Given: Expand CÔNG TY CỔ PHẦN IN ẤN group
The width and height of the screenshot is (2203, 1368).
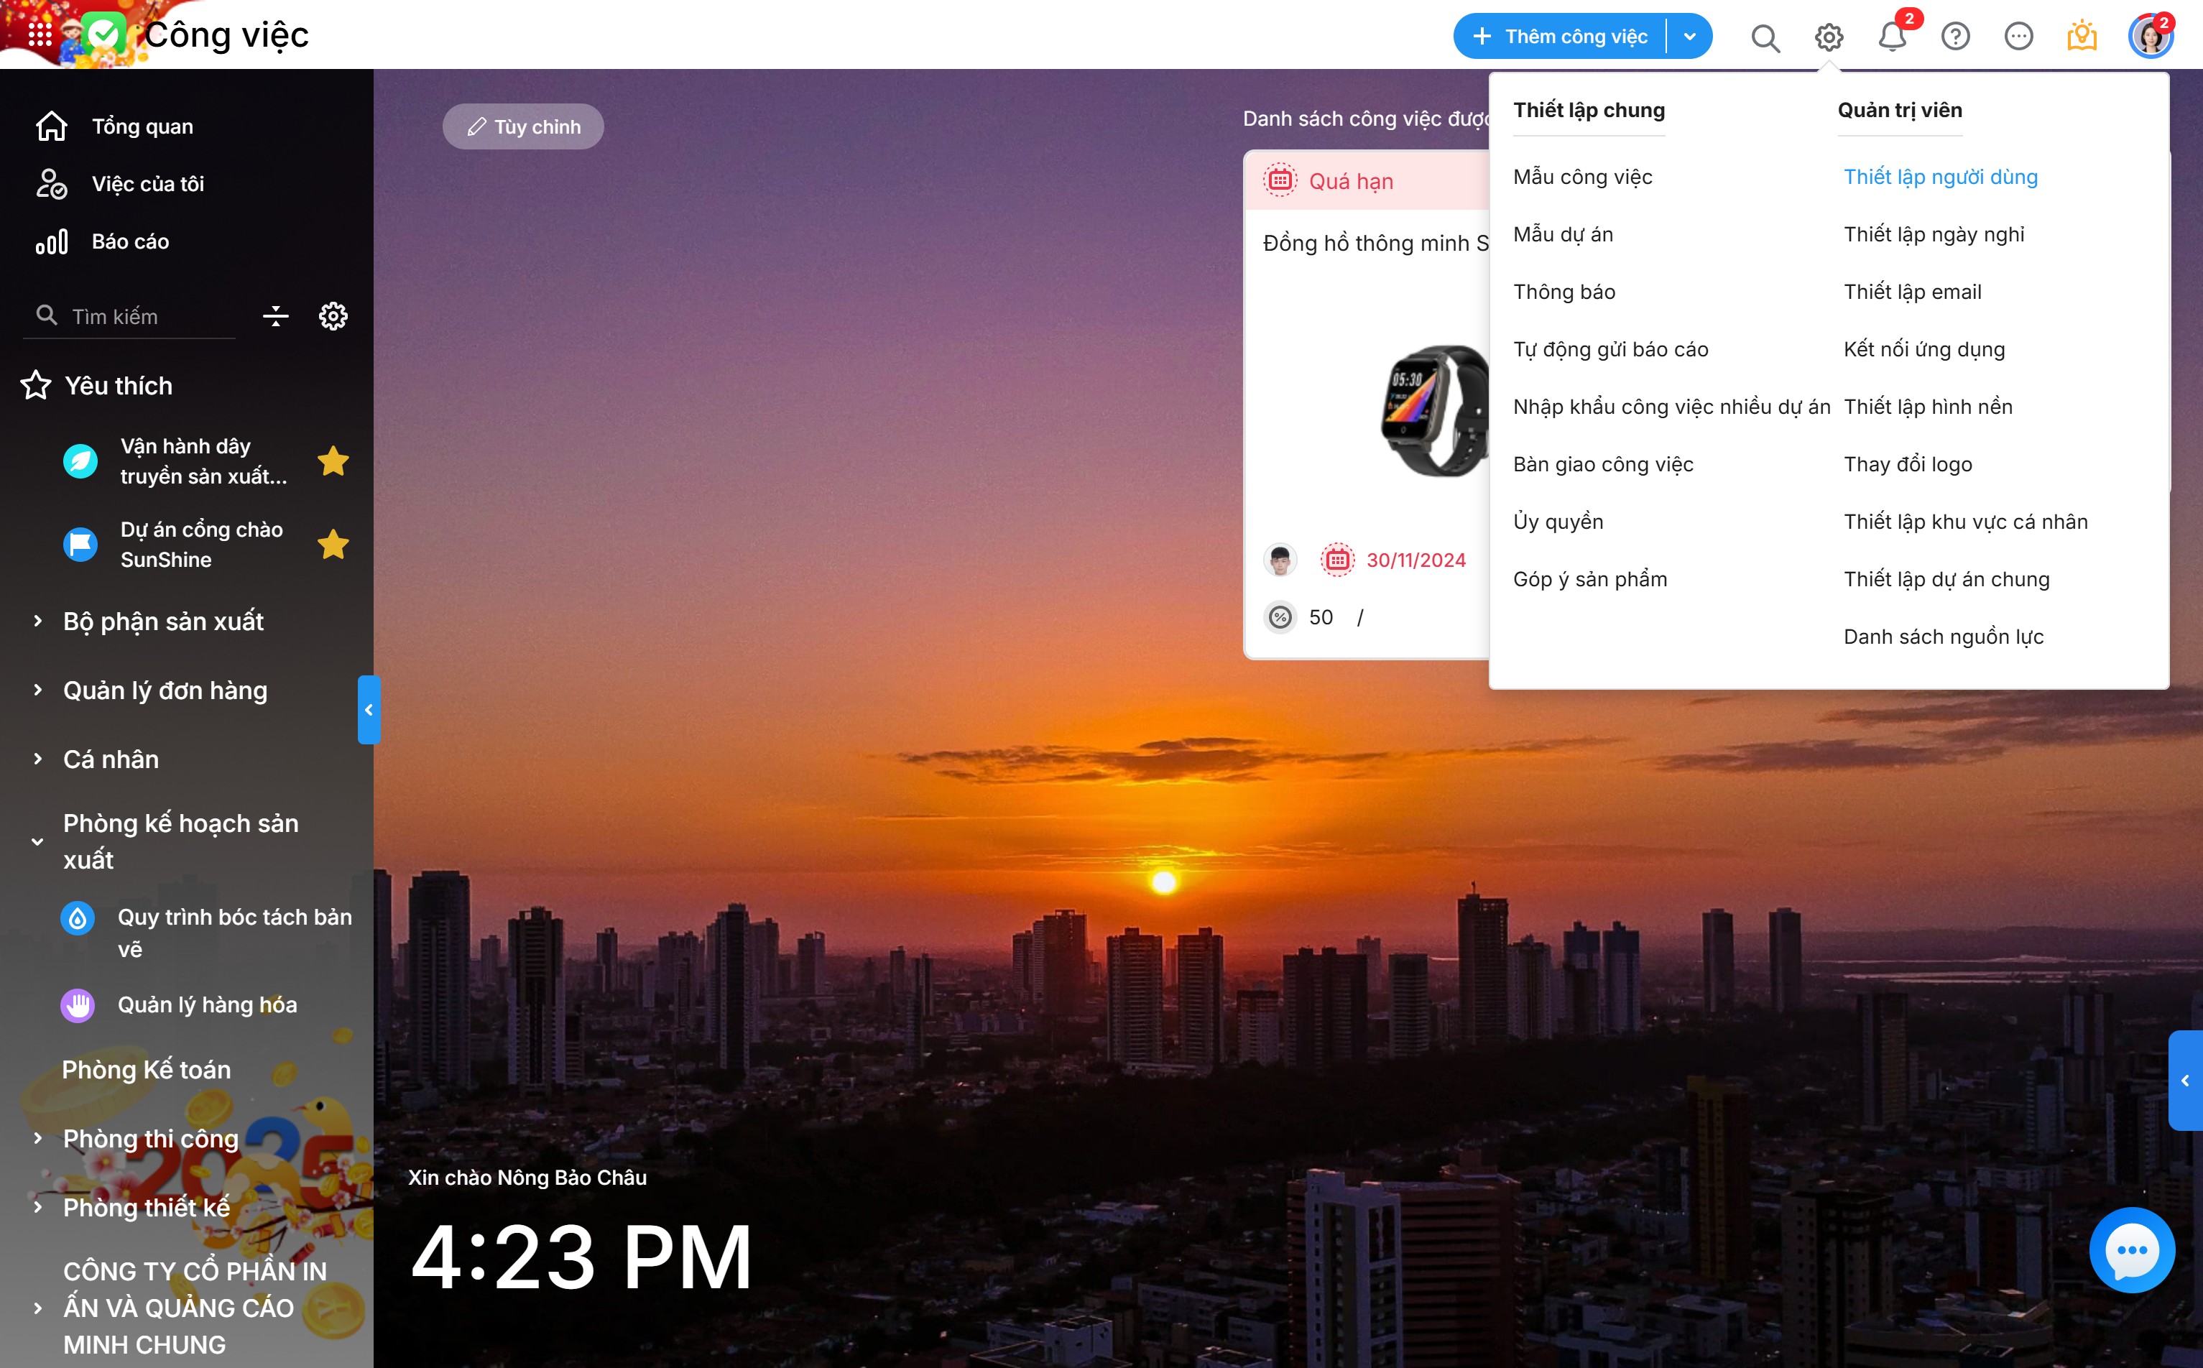Looking at the screenshot, I should (37, 1308).
